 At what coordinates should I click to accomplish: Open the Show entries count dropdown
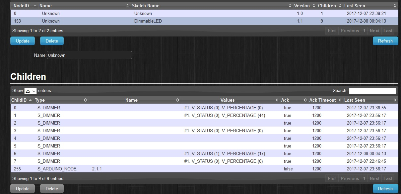(30, 91)
